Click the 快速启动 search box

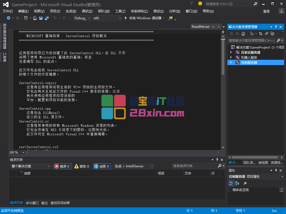(229, 4)
